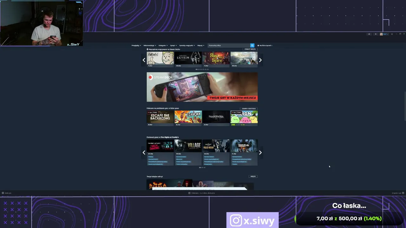
Task: Click the Zobacz więcej button
Action: (x=250, y=49)
